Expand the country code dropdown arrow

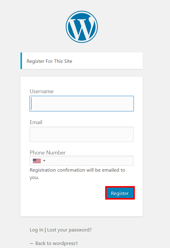[44, 161]
